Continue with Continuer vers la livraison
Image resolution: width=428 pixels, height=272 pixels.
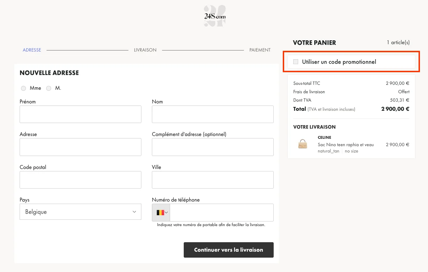click(x=229, y=250)
